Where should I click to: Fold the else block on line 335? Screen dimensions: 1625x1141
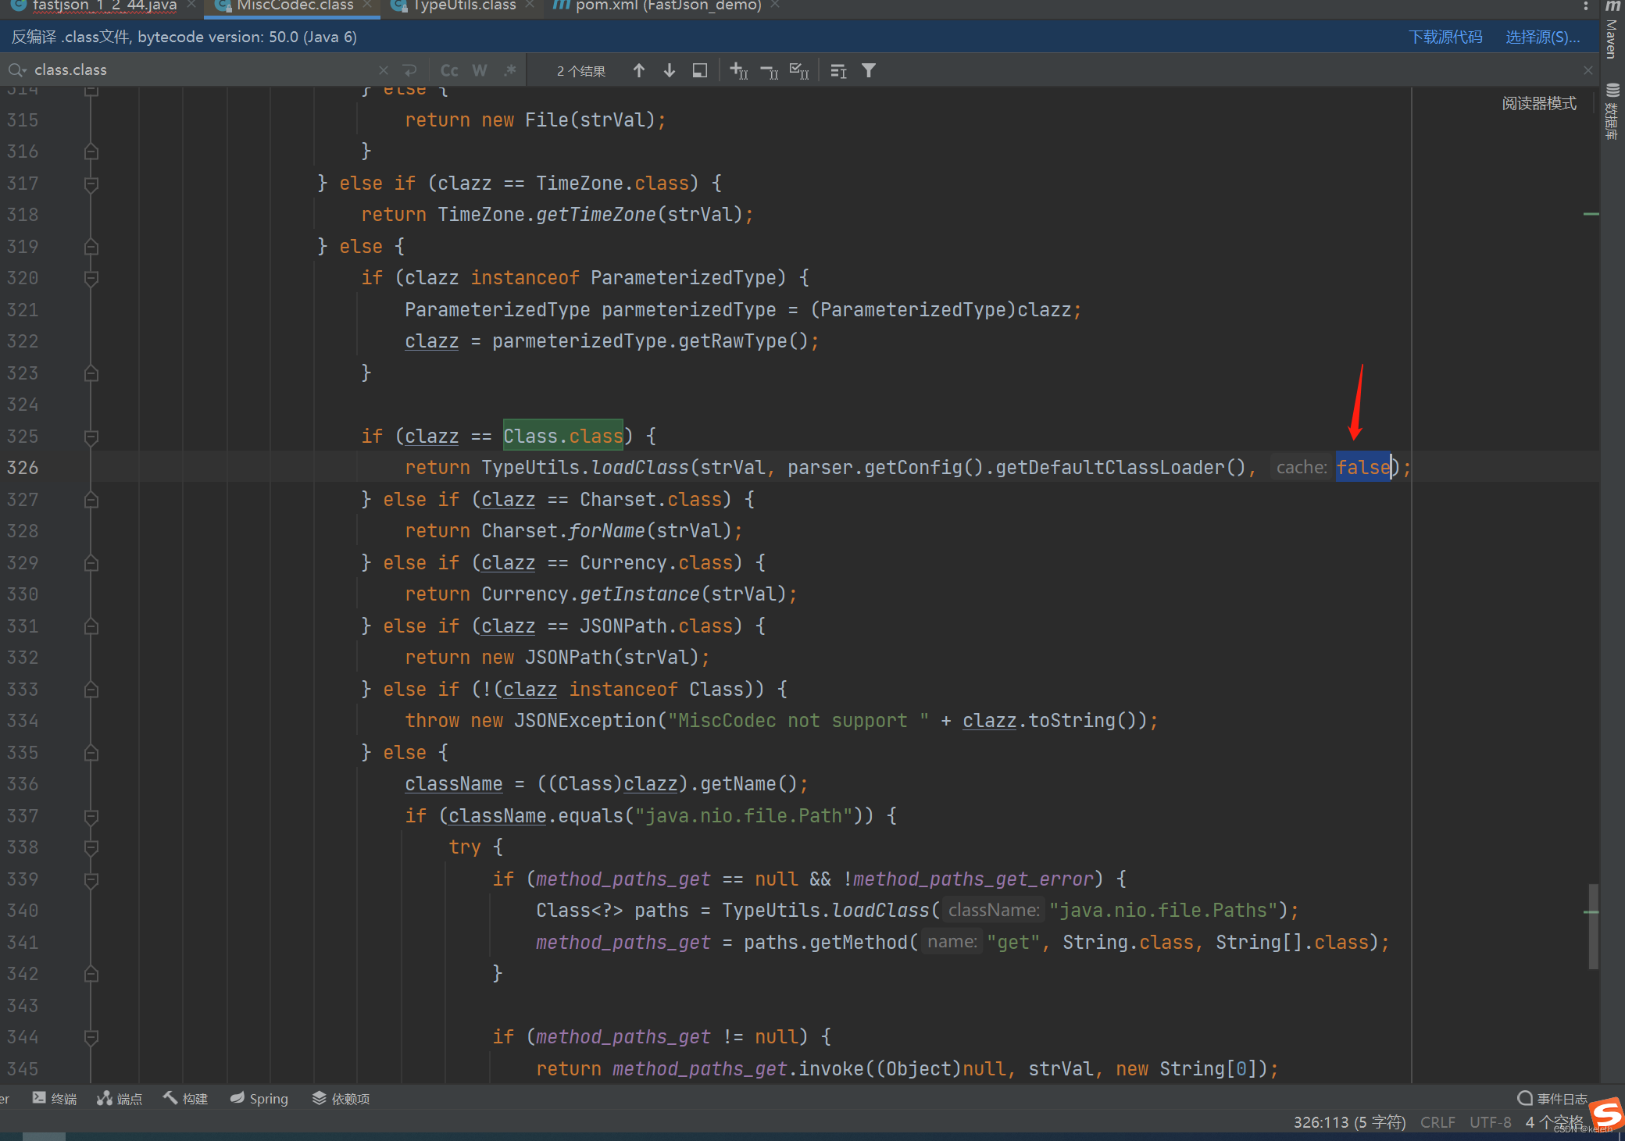click(x=91, y=753)
